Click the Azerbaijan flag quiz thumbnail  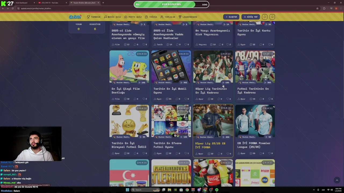click(129, 173)
